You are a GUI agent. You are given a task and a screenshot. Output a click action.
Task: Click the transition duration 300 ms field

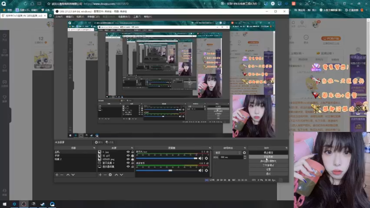[231, 157]
